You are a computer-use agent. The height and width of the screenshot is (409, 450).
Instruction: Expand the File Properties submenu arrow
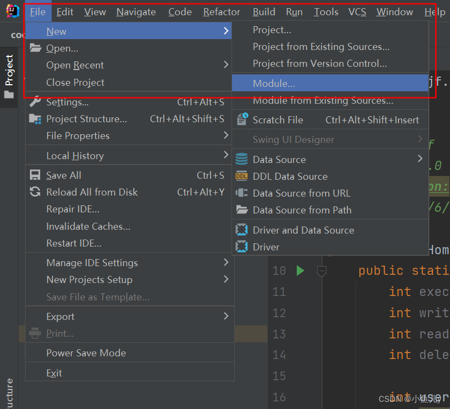[x=226, y=135]
